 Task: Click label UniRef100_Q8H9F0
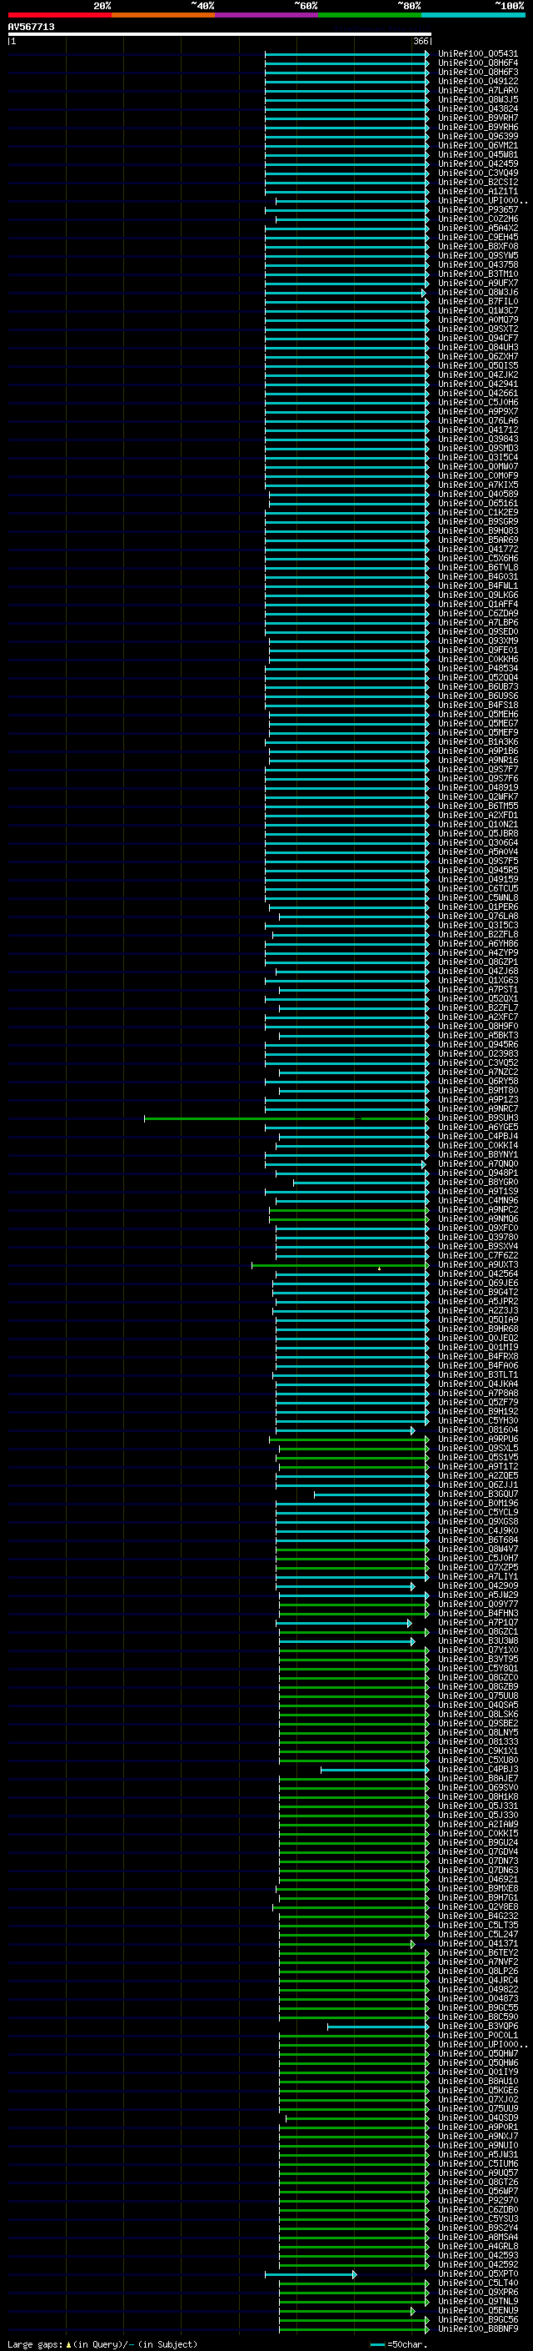click(478, 1026)
